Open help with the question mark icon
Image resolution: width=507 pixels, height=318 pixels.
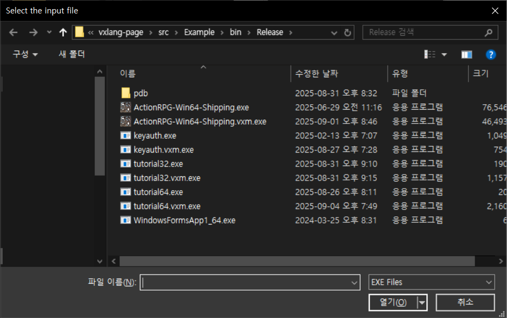491,55
